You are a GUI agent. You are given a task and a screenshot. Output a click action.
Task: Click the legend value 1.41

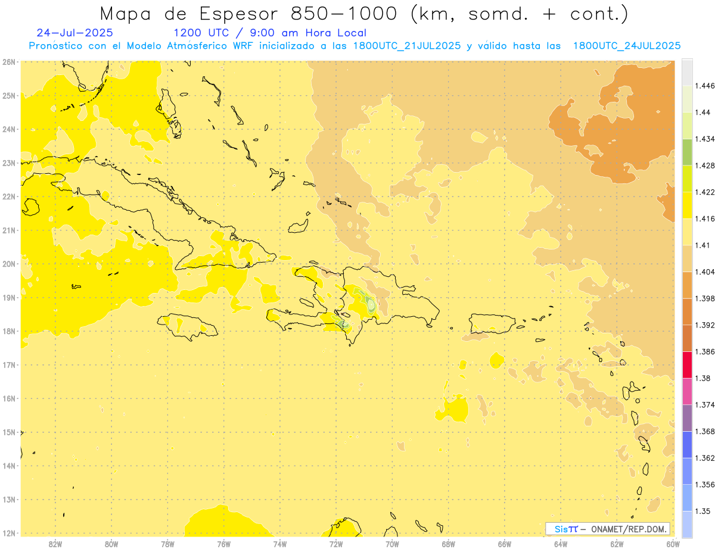tap(702, 245)
